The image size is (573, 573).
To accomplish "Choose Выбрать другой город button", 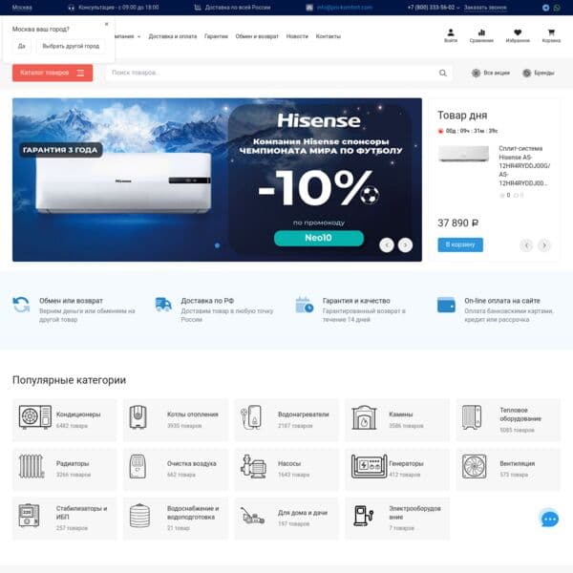I will [71, 46].
